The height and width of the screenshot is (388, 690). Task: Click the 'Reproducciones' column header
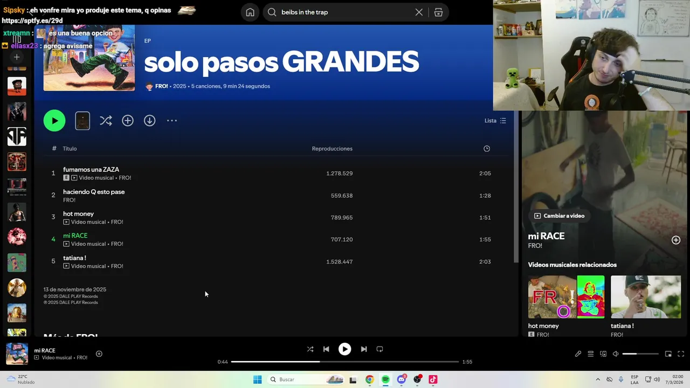tap(332, 149)
